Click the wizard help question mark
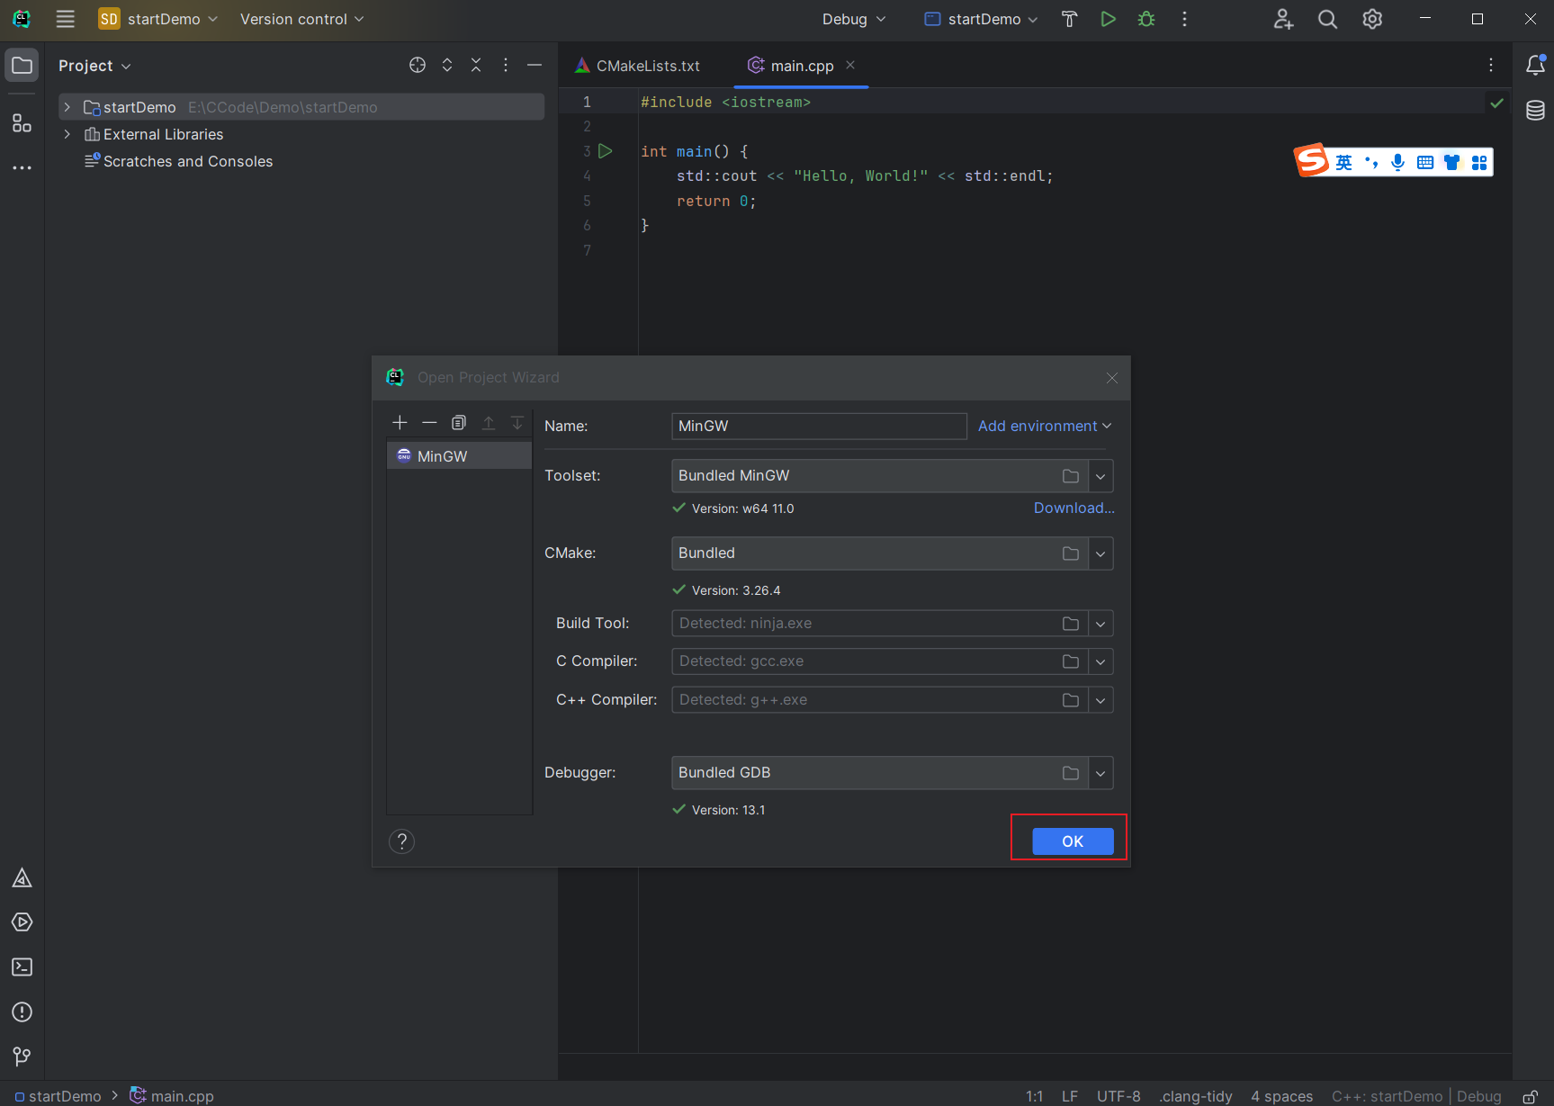 tap(401, 841)
